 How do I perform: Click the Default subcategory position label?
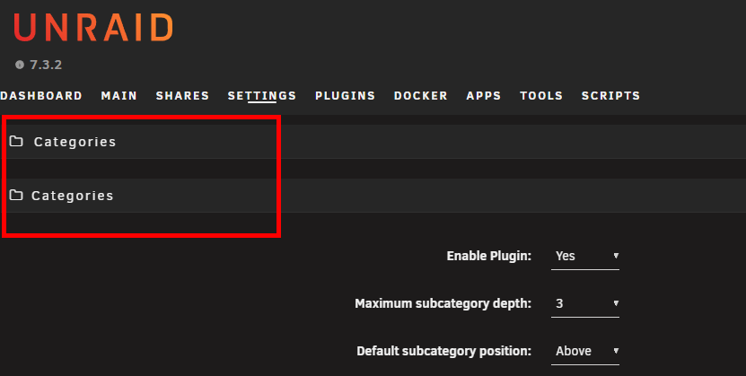coord(443,351)
